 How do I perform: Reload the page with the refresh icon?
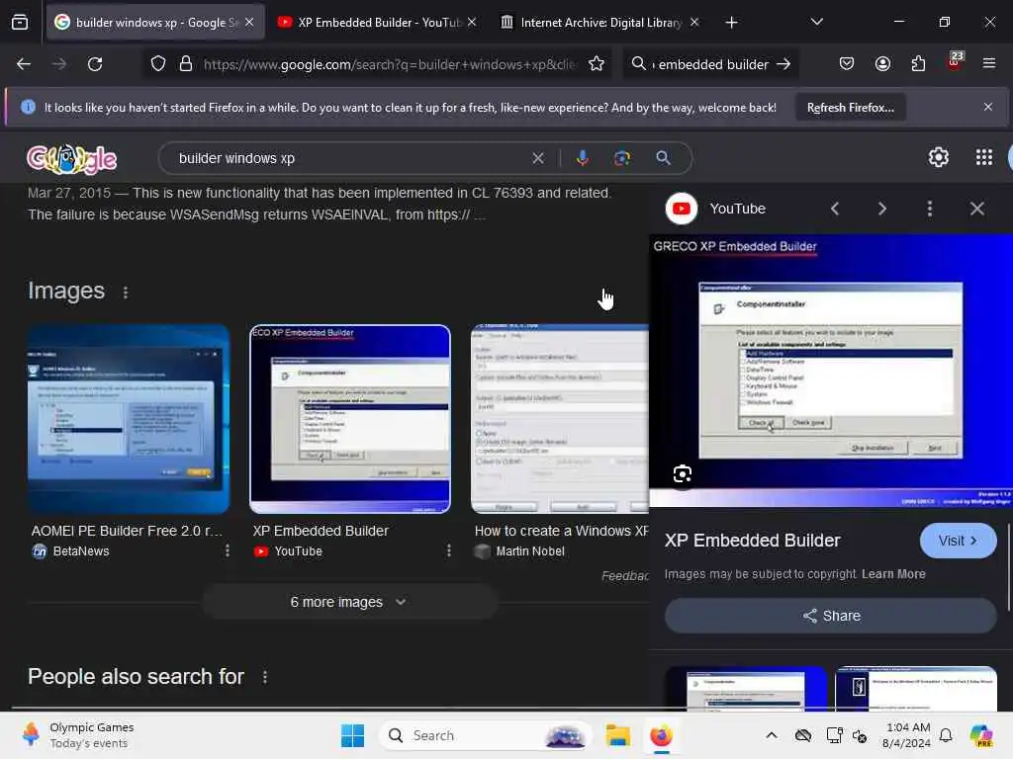95,64
